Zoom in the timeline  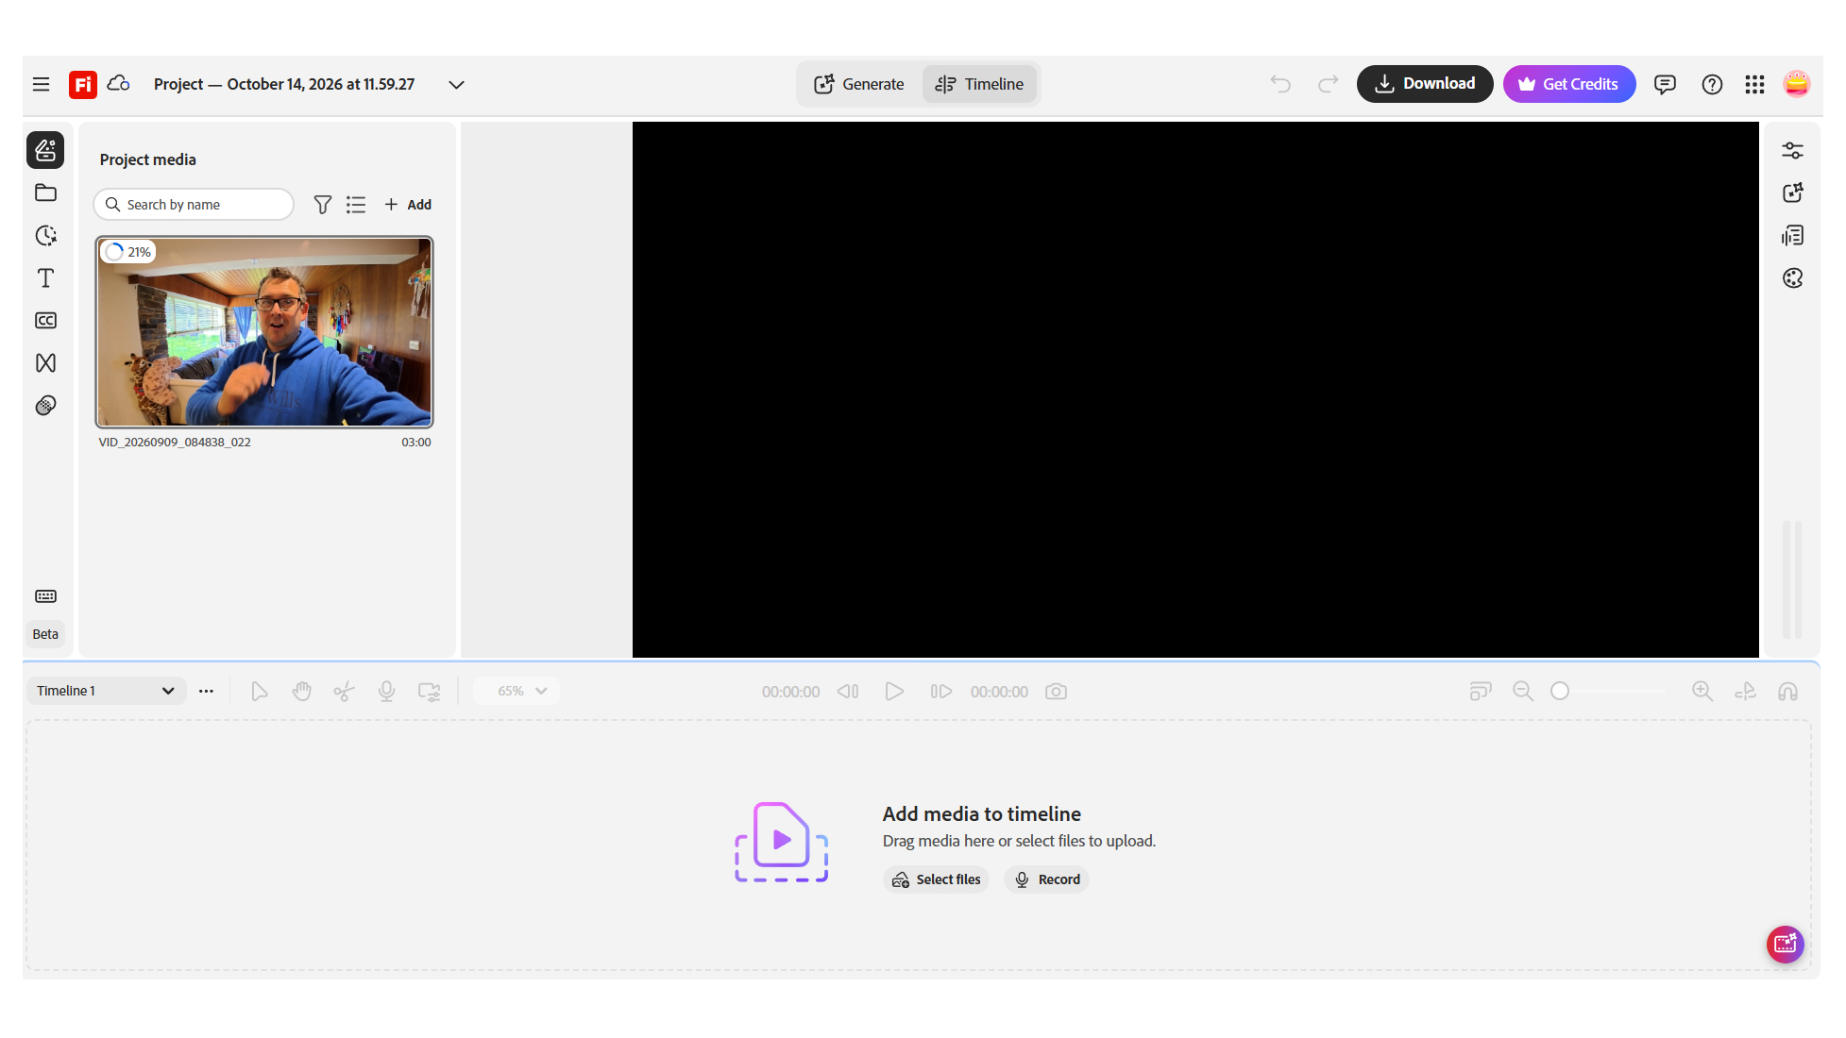pos(1702,692)
